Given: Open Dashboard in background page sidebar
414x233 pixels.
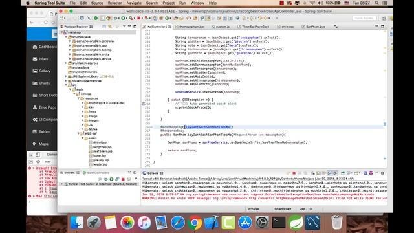Looking at the screenshot, I should (45, 47).
